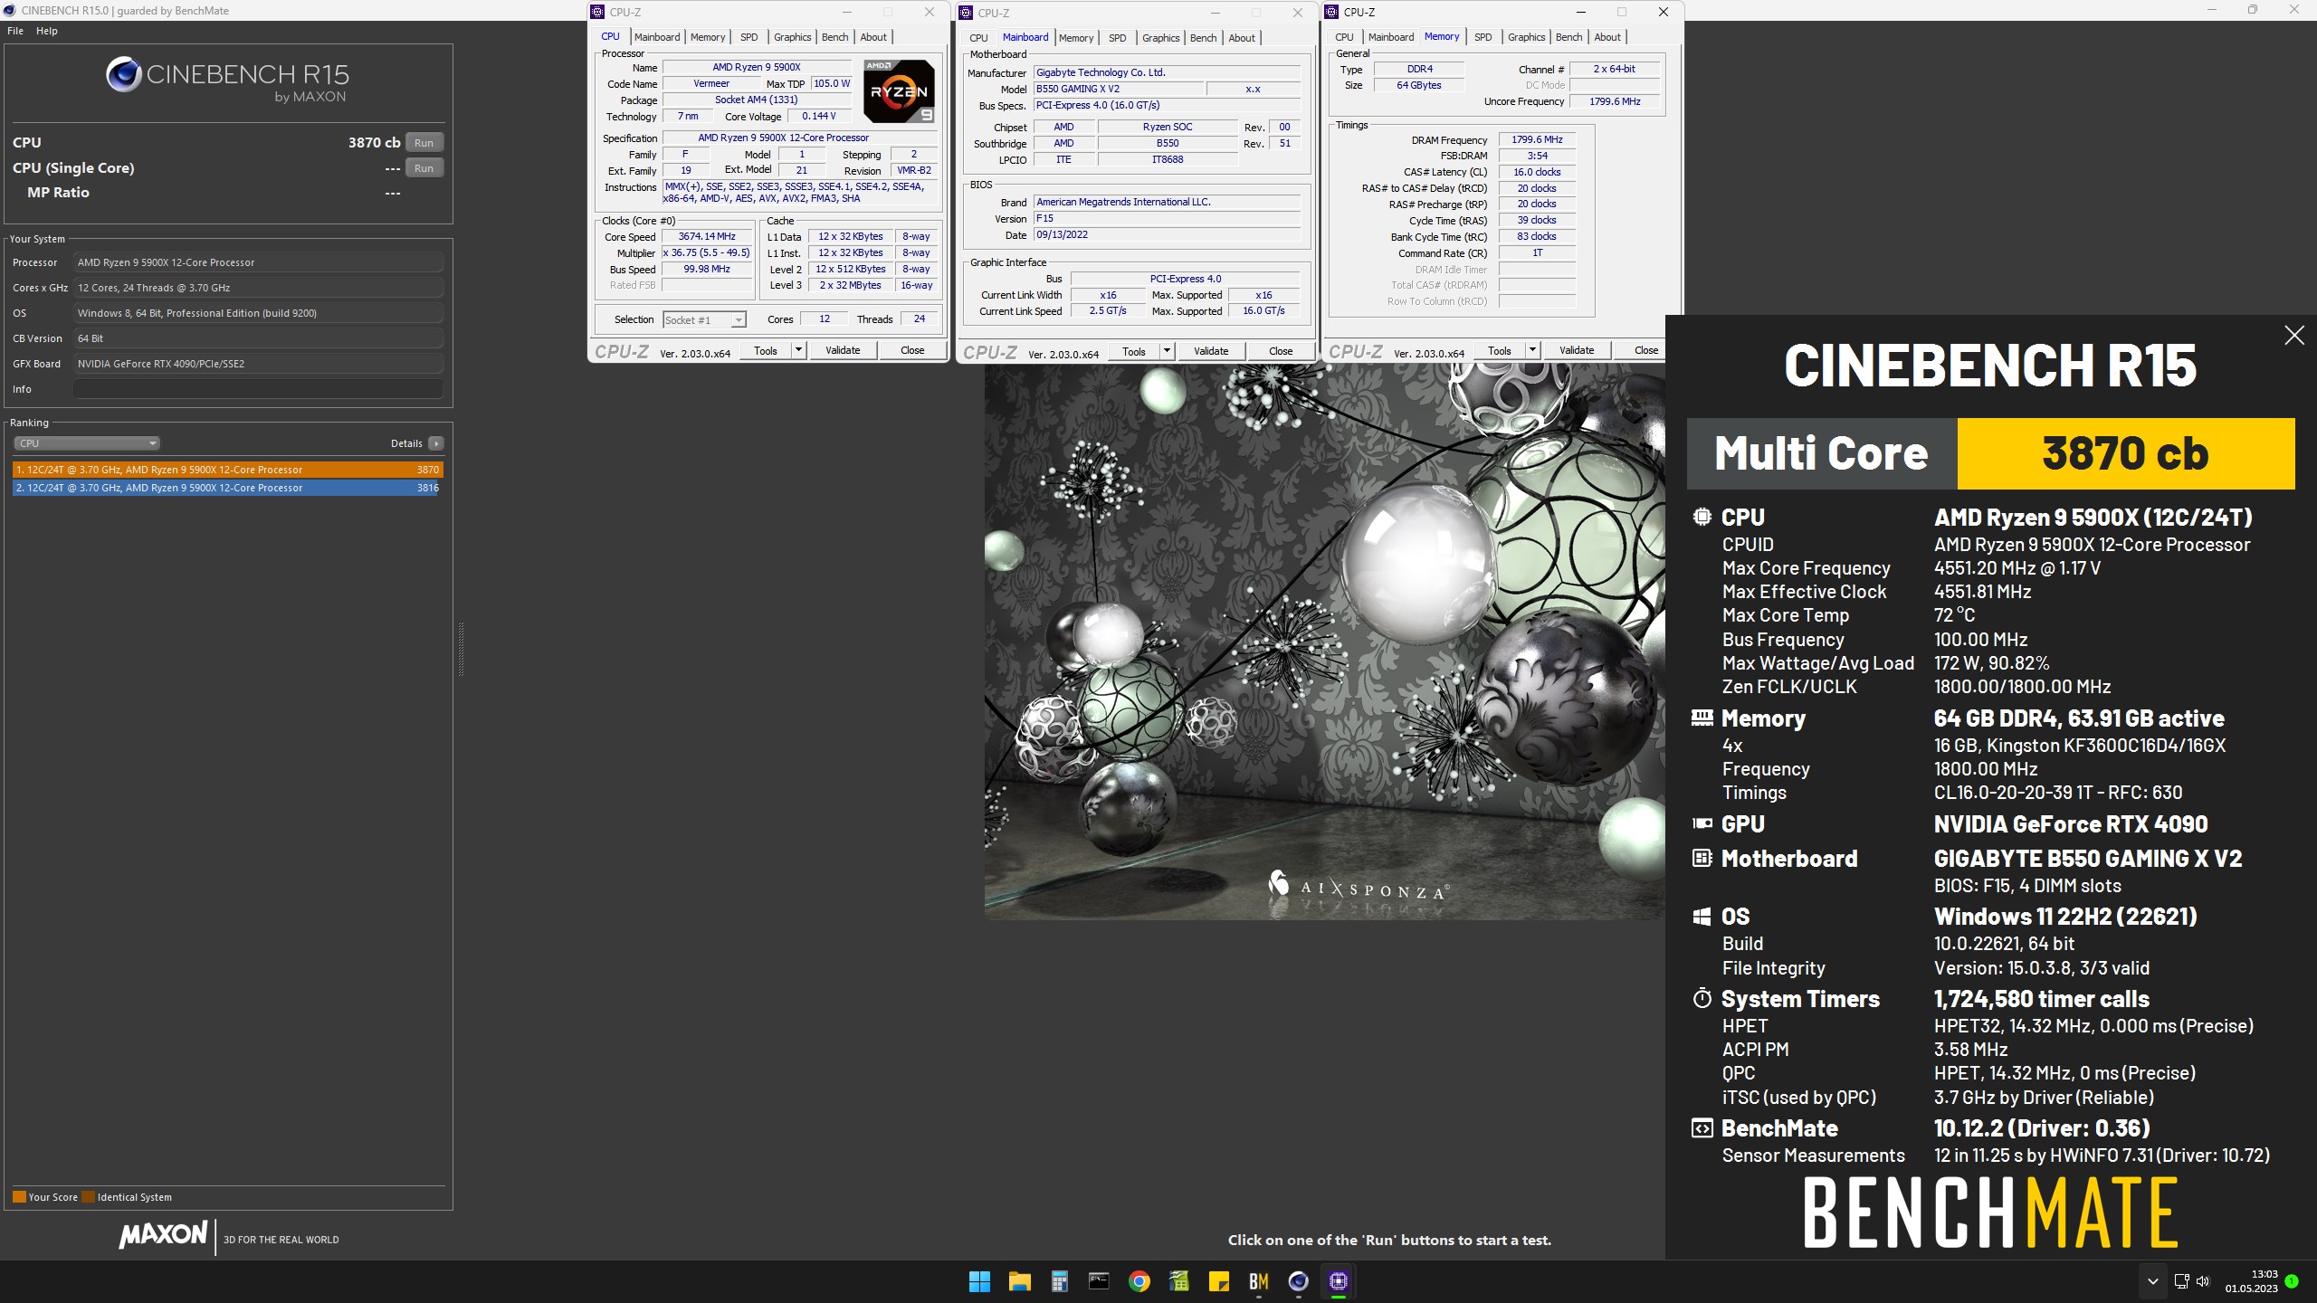
Task: Switch to CPU-Z via taskbar icon
Action: [1338, 1281]
